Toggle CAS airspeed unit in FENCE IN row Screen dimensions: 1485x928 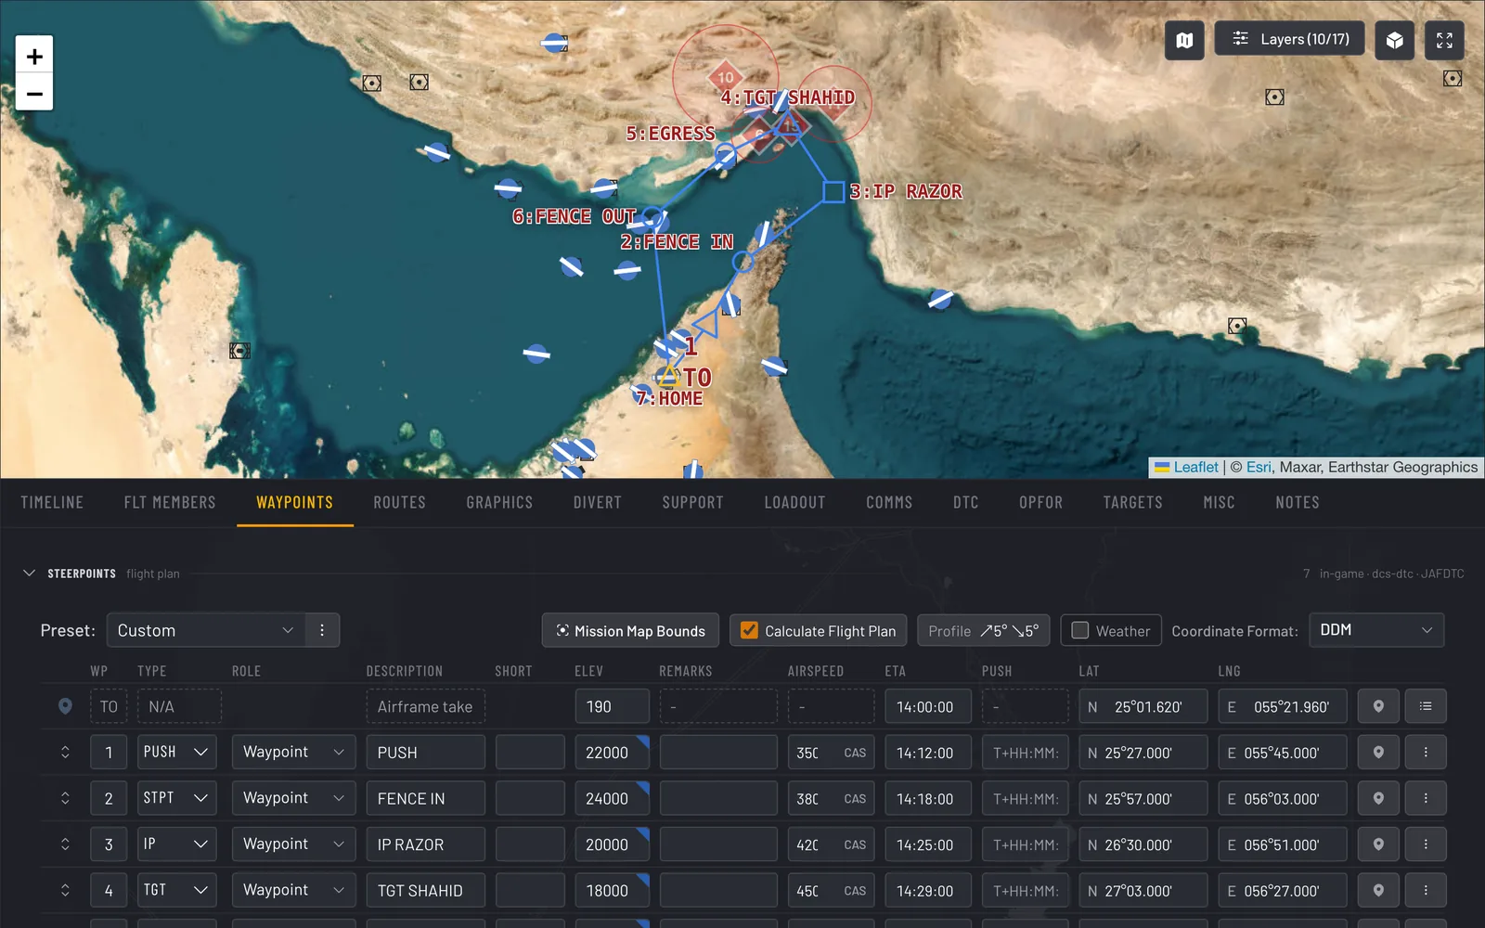tap(855, 799)
